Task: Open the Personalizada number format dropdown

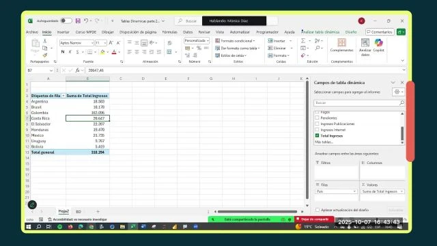Action: pos(208,41)
